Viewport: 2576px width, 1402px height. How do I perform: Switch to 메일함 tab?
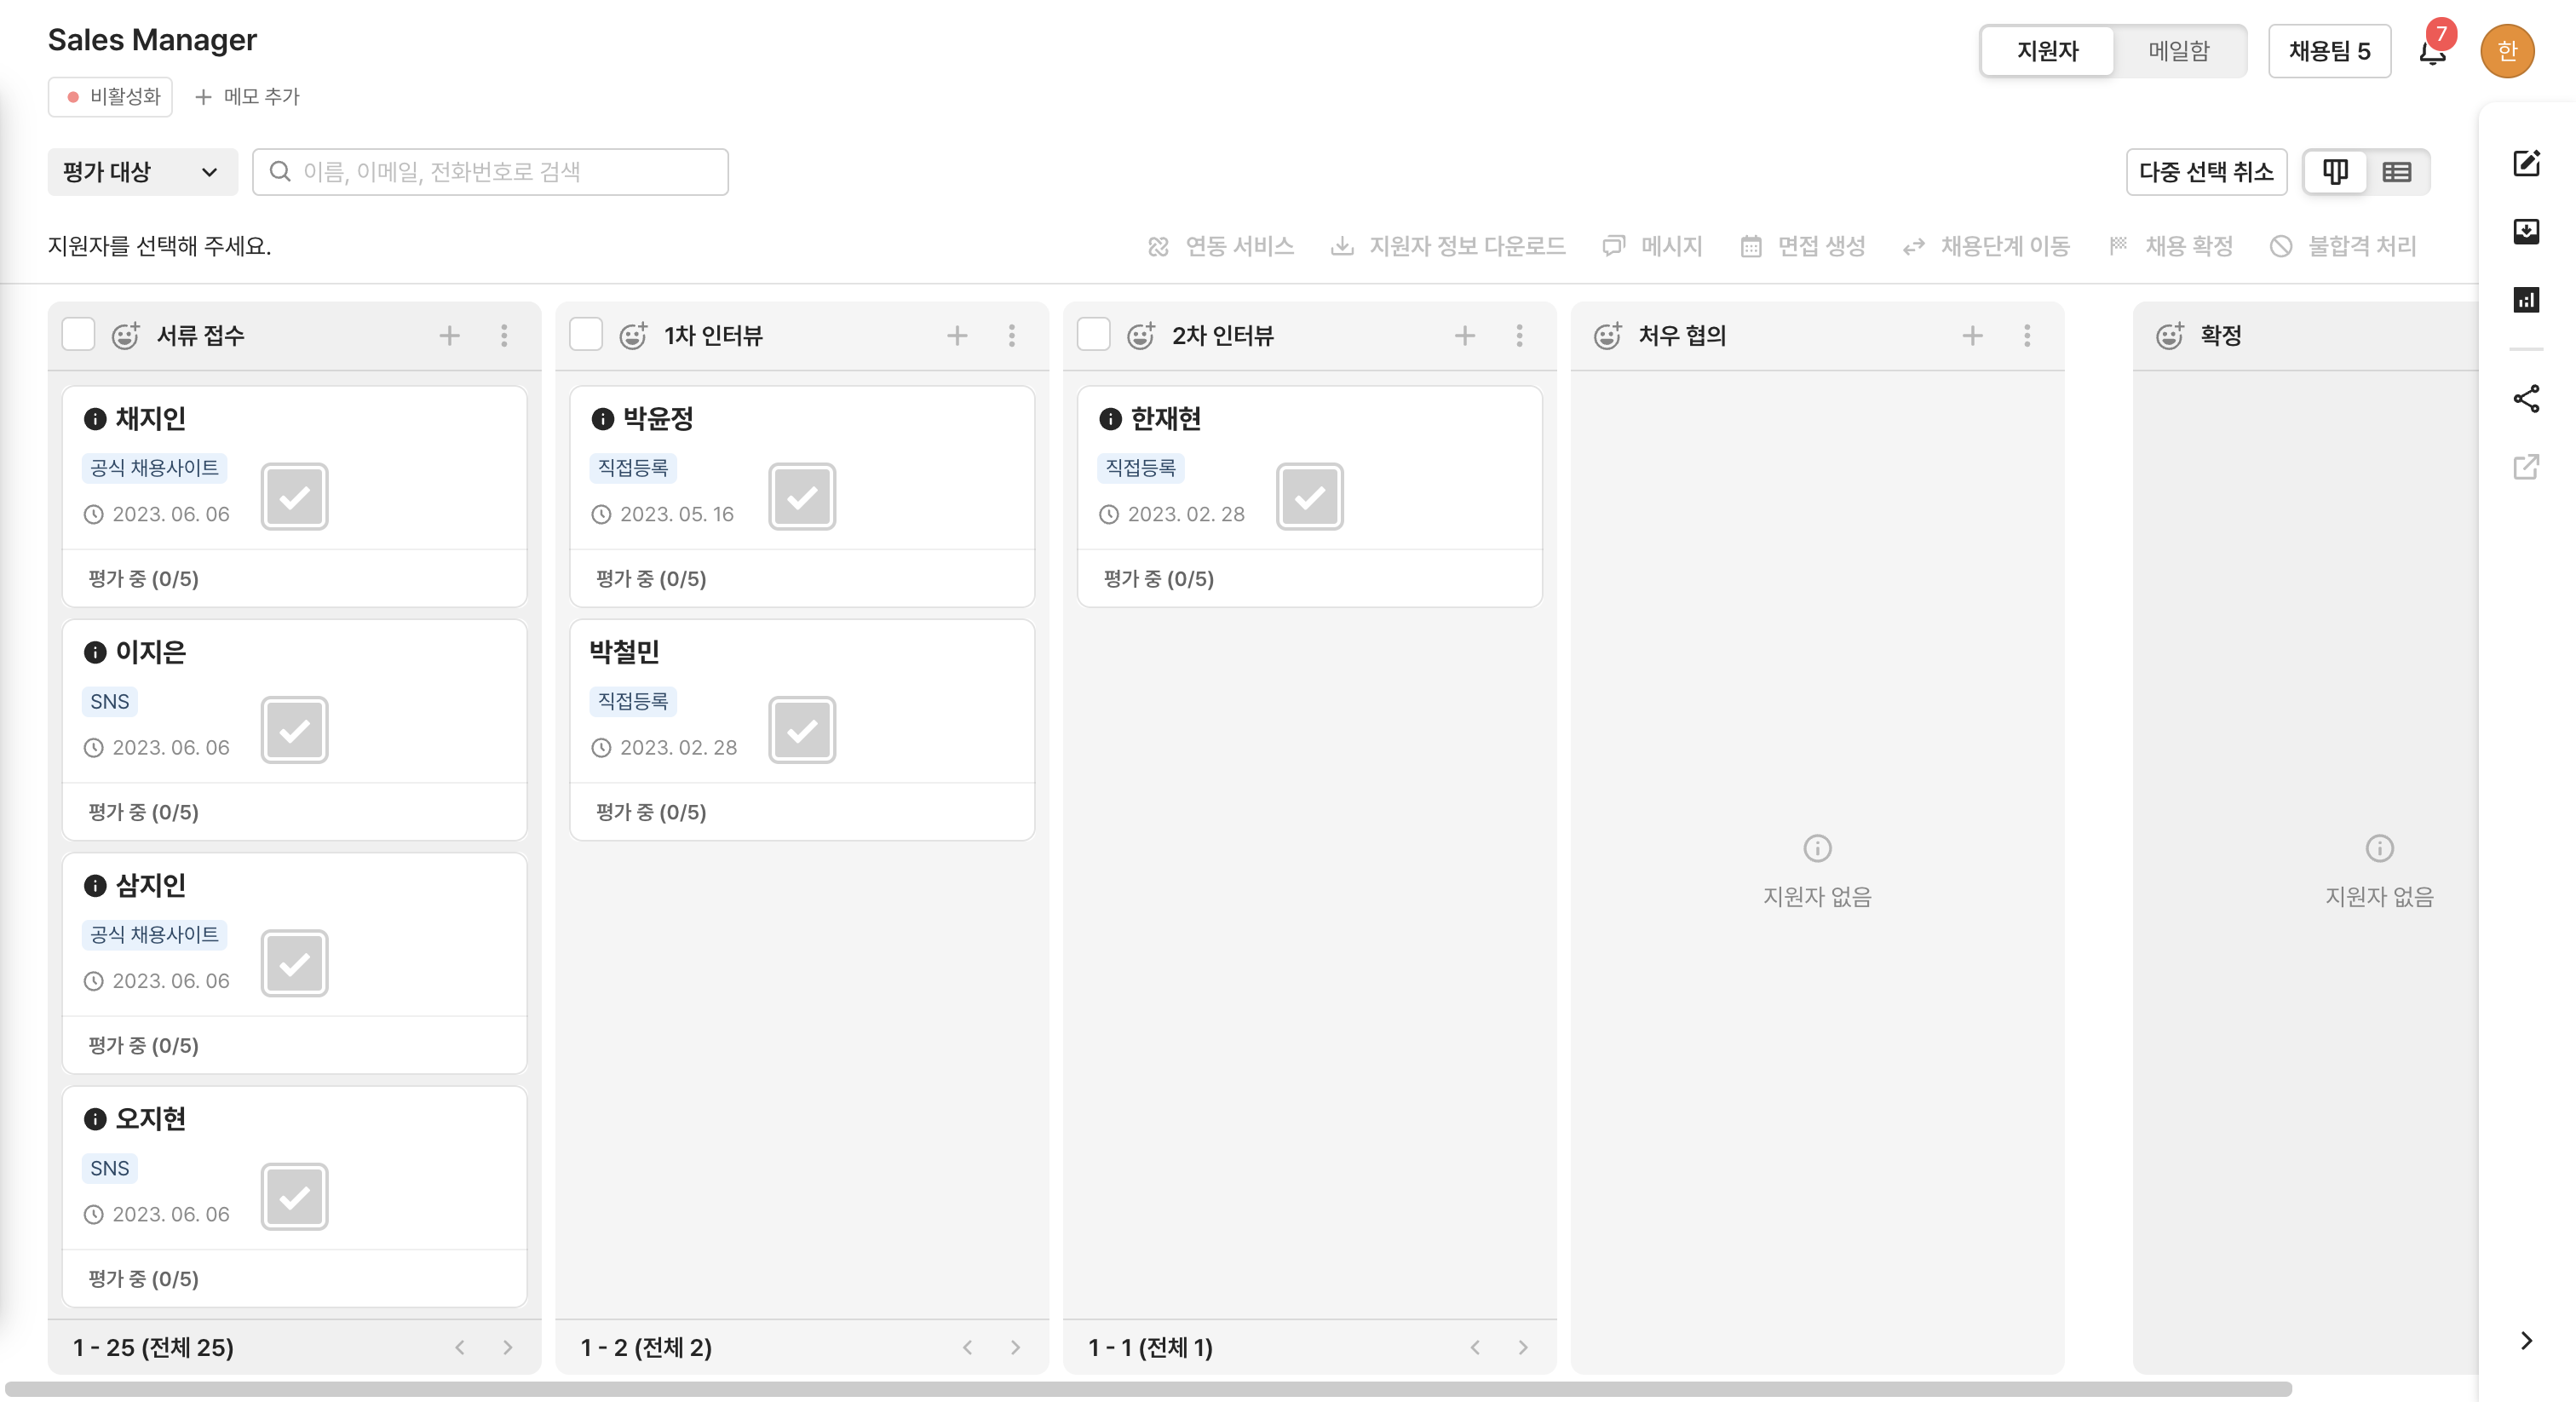point(2179,51)
